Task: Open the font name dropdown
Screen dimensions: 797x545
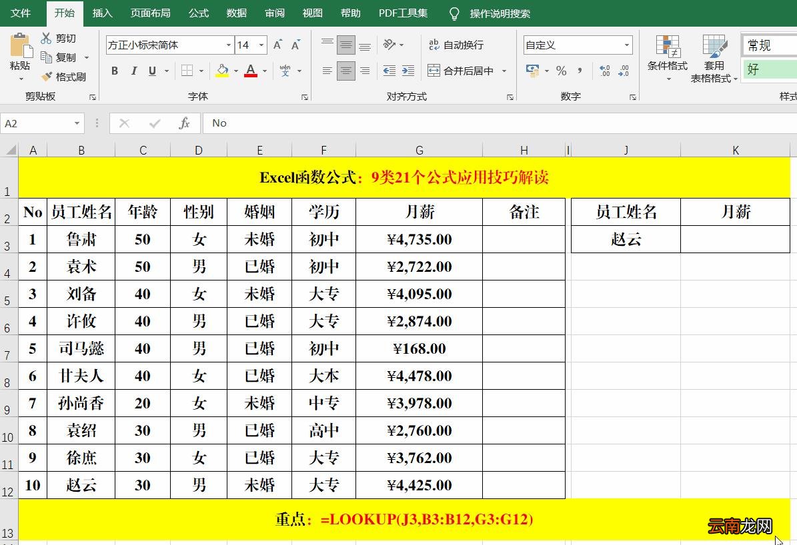Action: click(228, 45)
